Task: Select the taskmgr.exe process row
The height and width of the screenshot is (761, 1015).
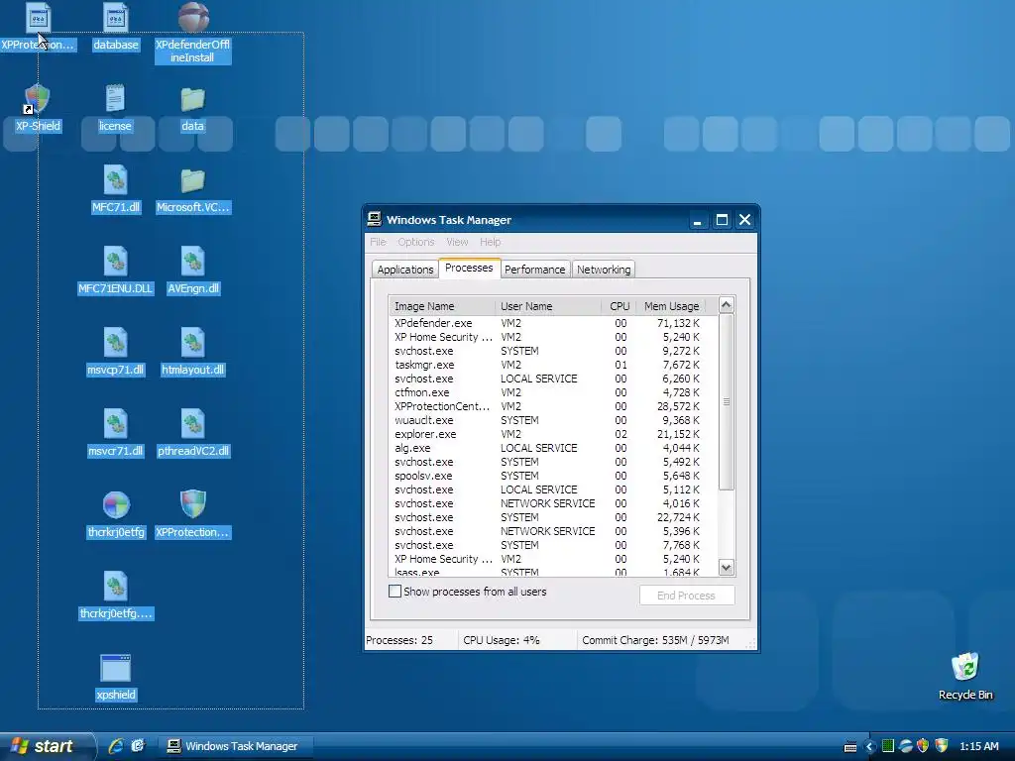Action: (553, 365)
